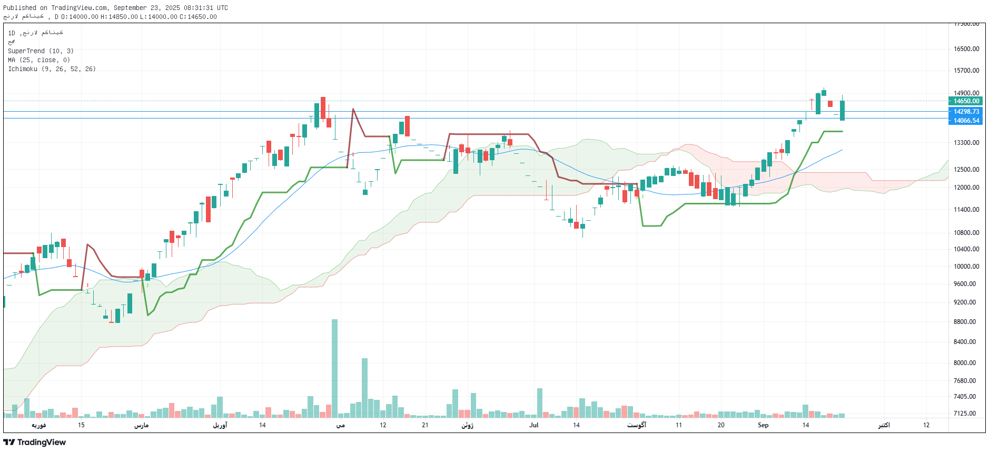Select the MA (25, close, 0) legend

(39, 60)
